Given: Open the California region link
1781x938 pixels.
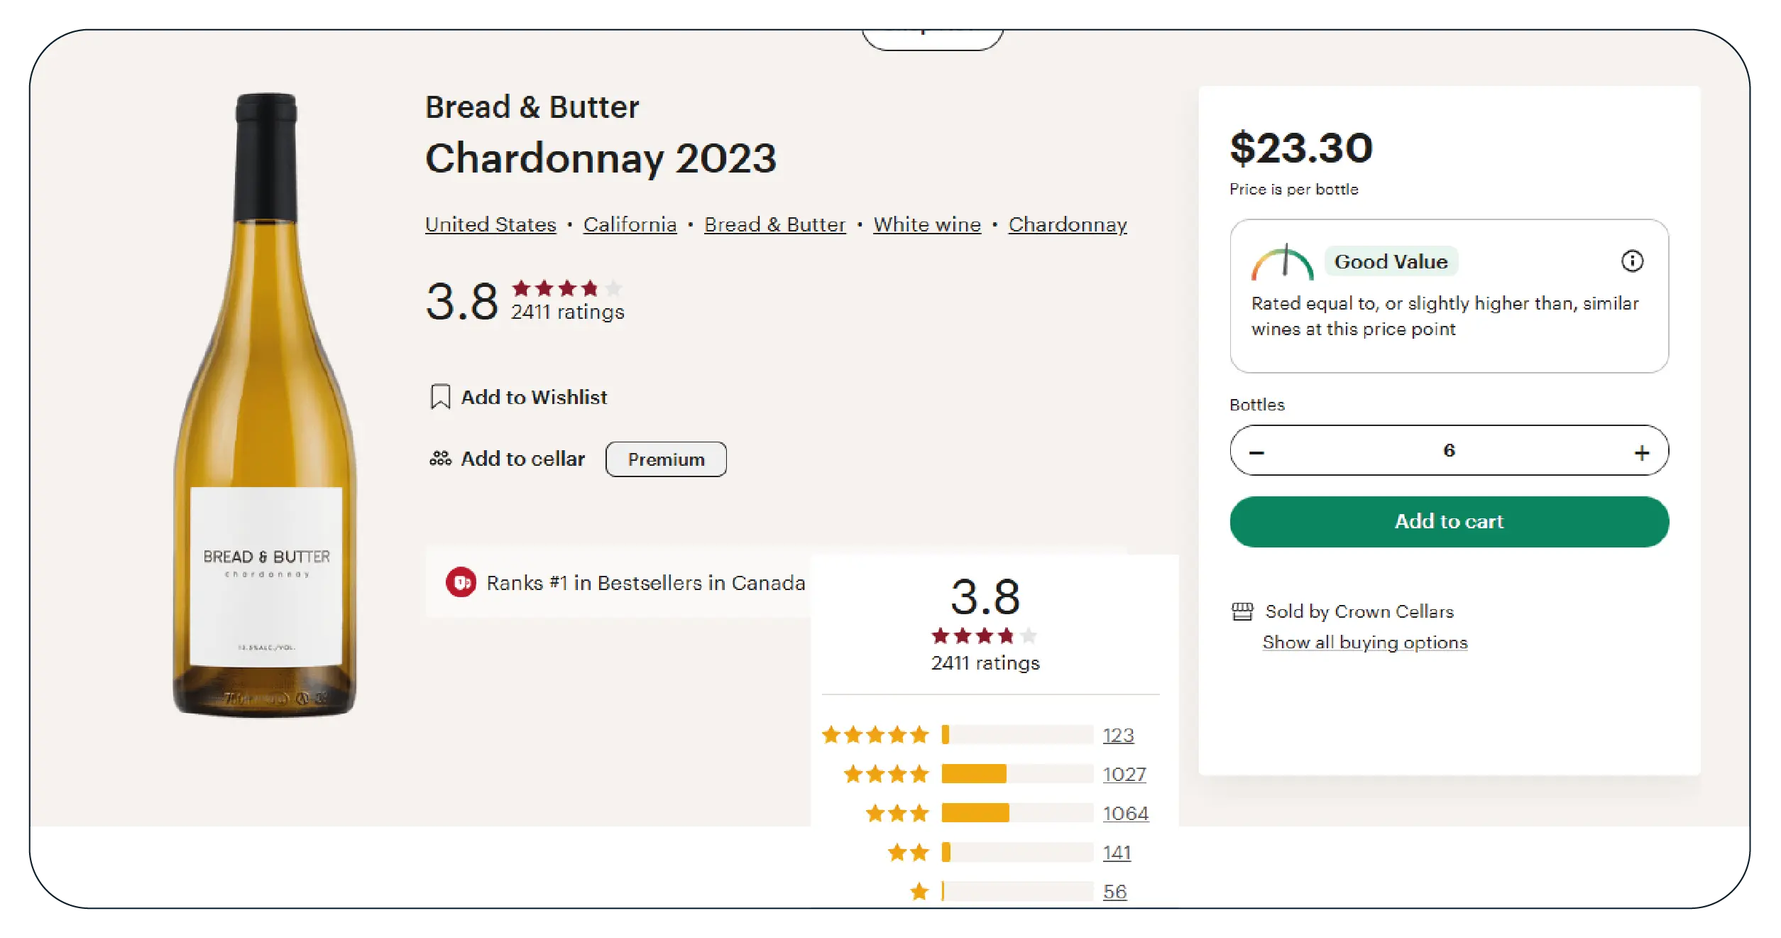Looking at the screenshot, I should click(629, 224).
